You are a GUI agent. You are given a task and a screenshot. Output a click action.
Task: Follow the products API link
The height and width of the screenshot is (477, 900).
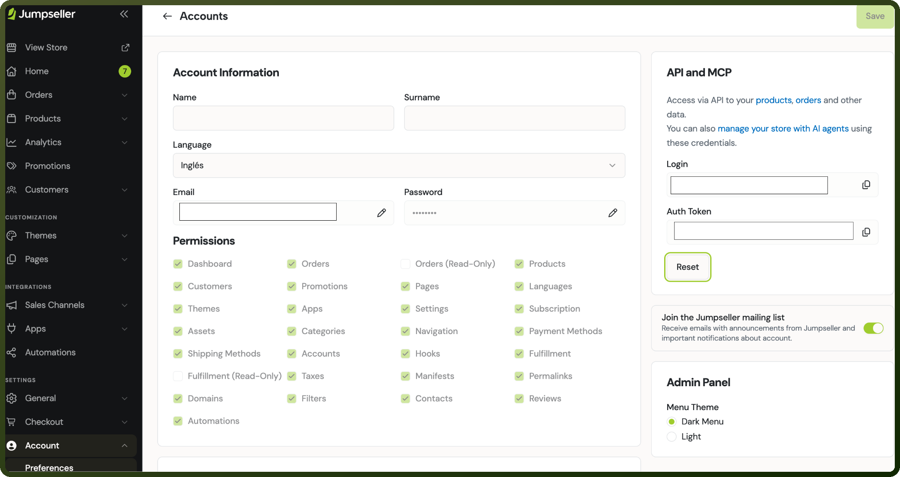coord(774,100)
